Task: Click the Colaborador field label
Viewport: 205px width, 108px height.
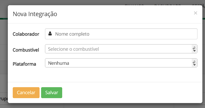Action: point(26,34)
